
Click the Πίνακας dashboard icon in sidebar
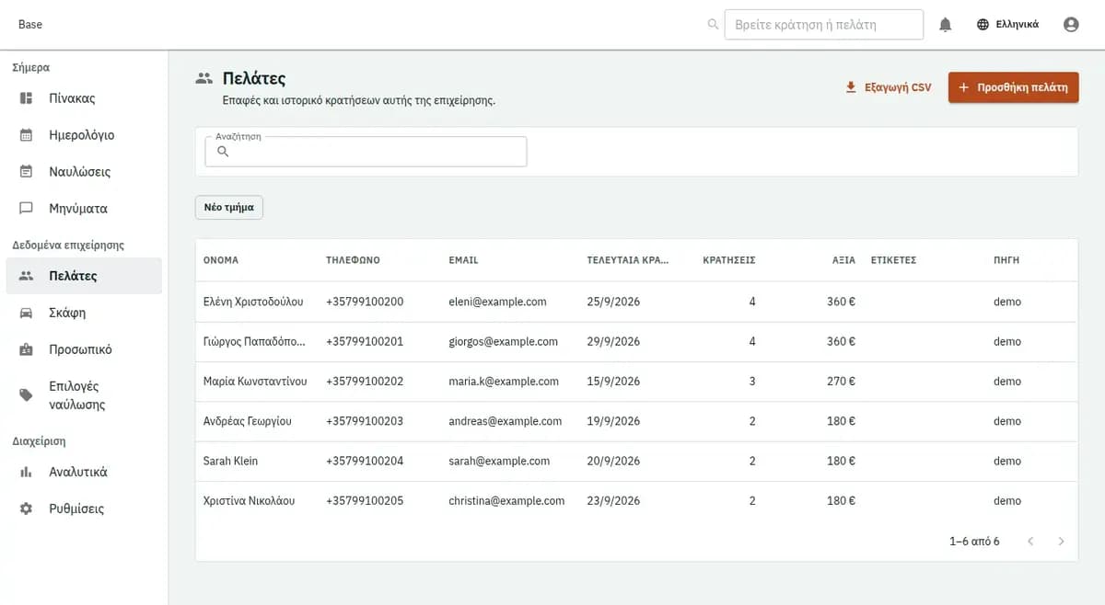[x=27, y=98]
